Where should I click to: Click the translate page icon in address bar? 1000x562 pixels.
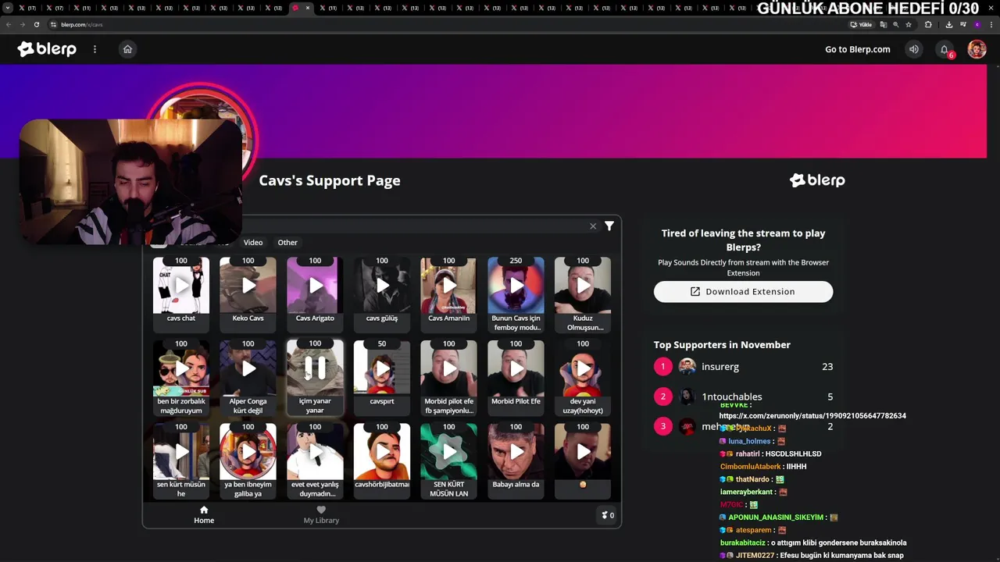884,24
